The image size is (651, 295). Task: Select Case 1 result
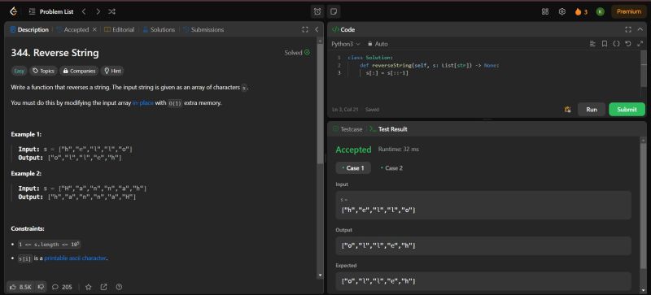coord(353,168)
